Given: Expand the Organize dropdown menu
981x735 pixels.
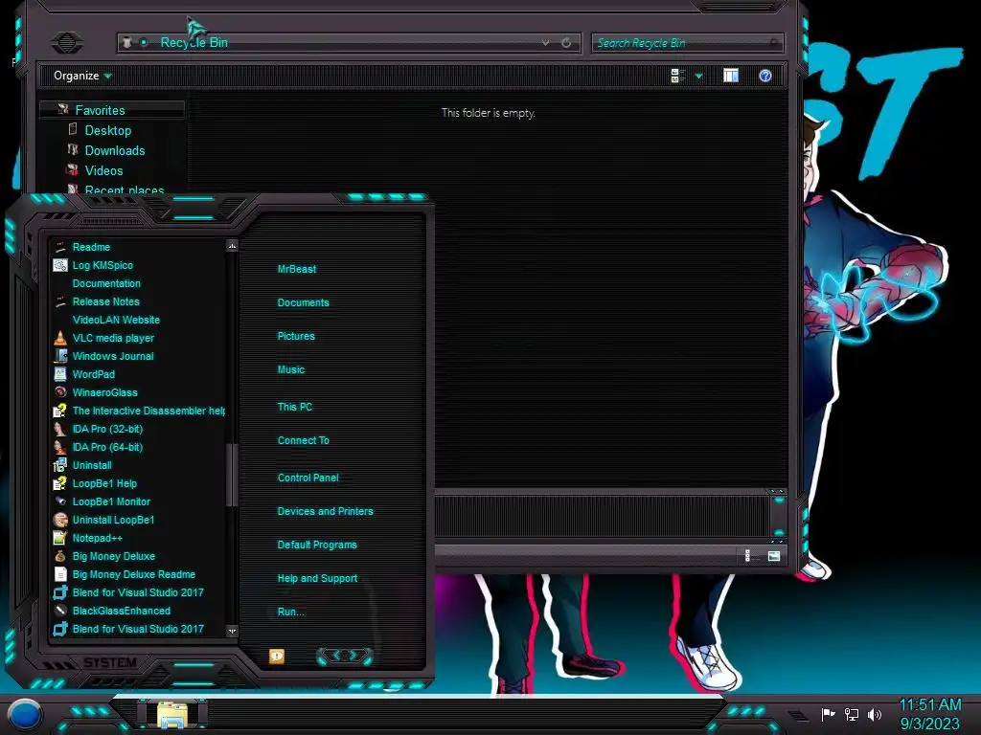Looking at the screenshot, I should click(x=82, y=76).
